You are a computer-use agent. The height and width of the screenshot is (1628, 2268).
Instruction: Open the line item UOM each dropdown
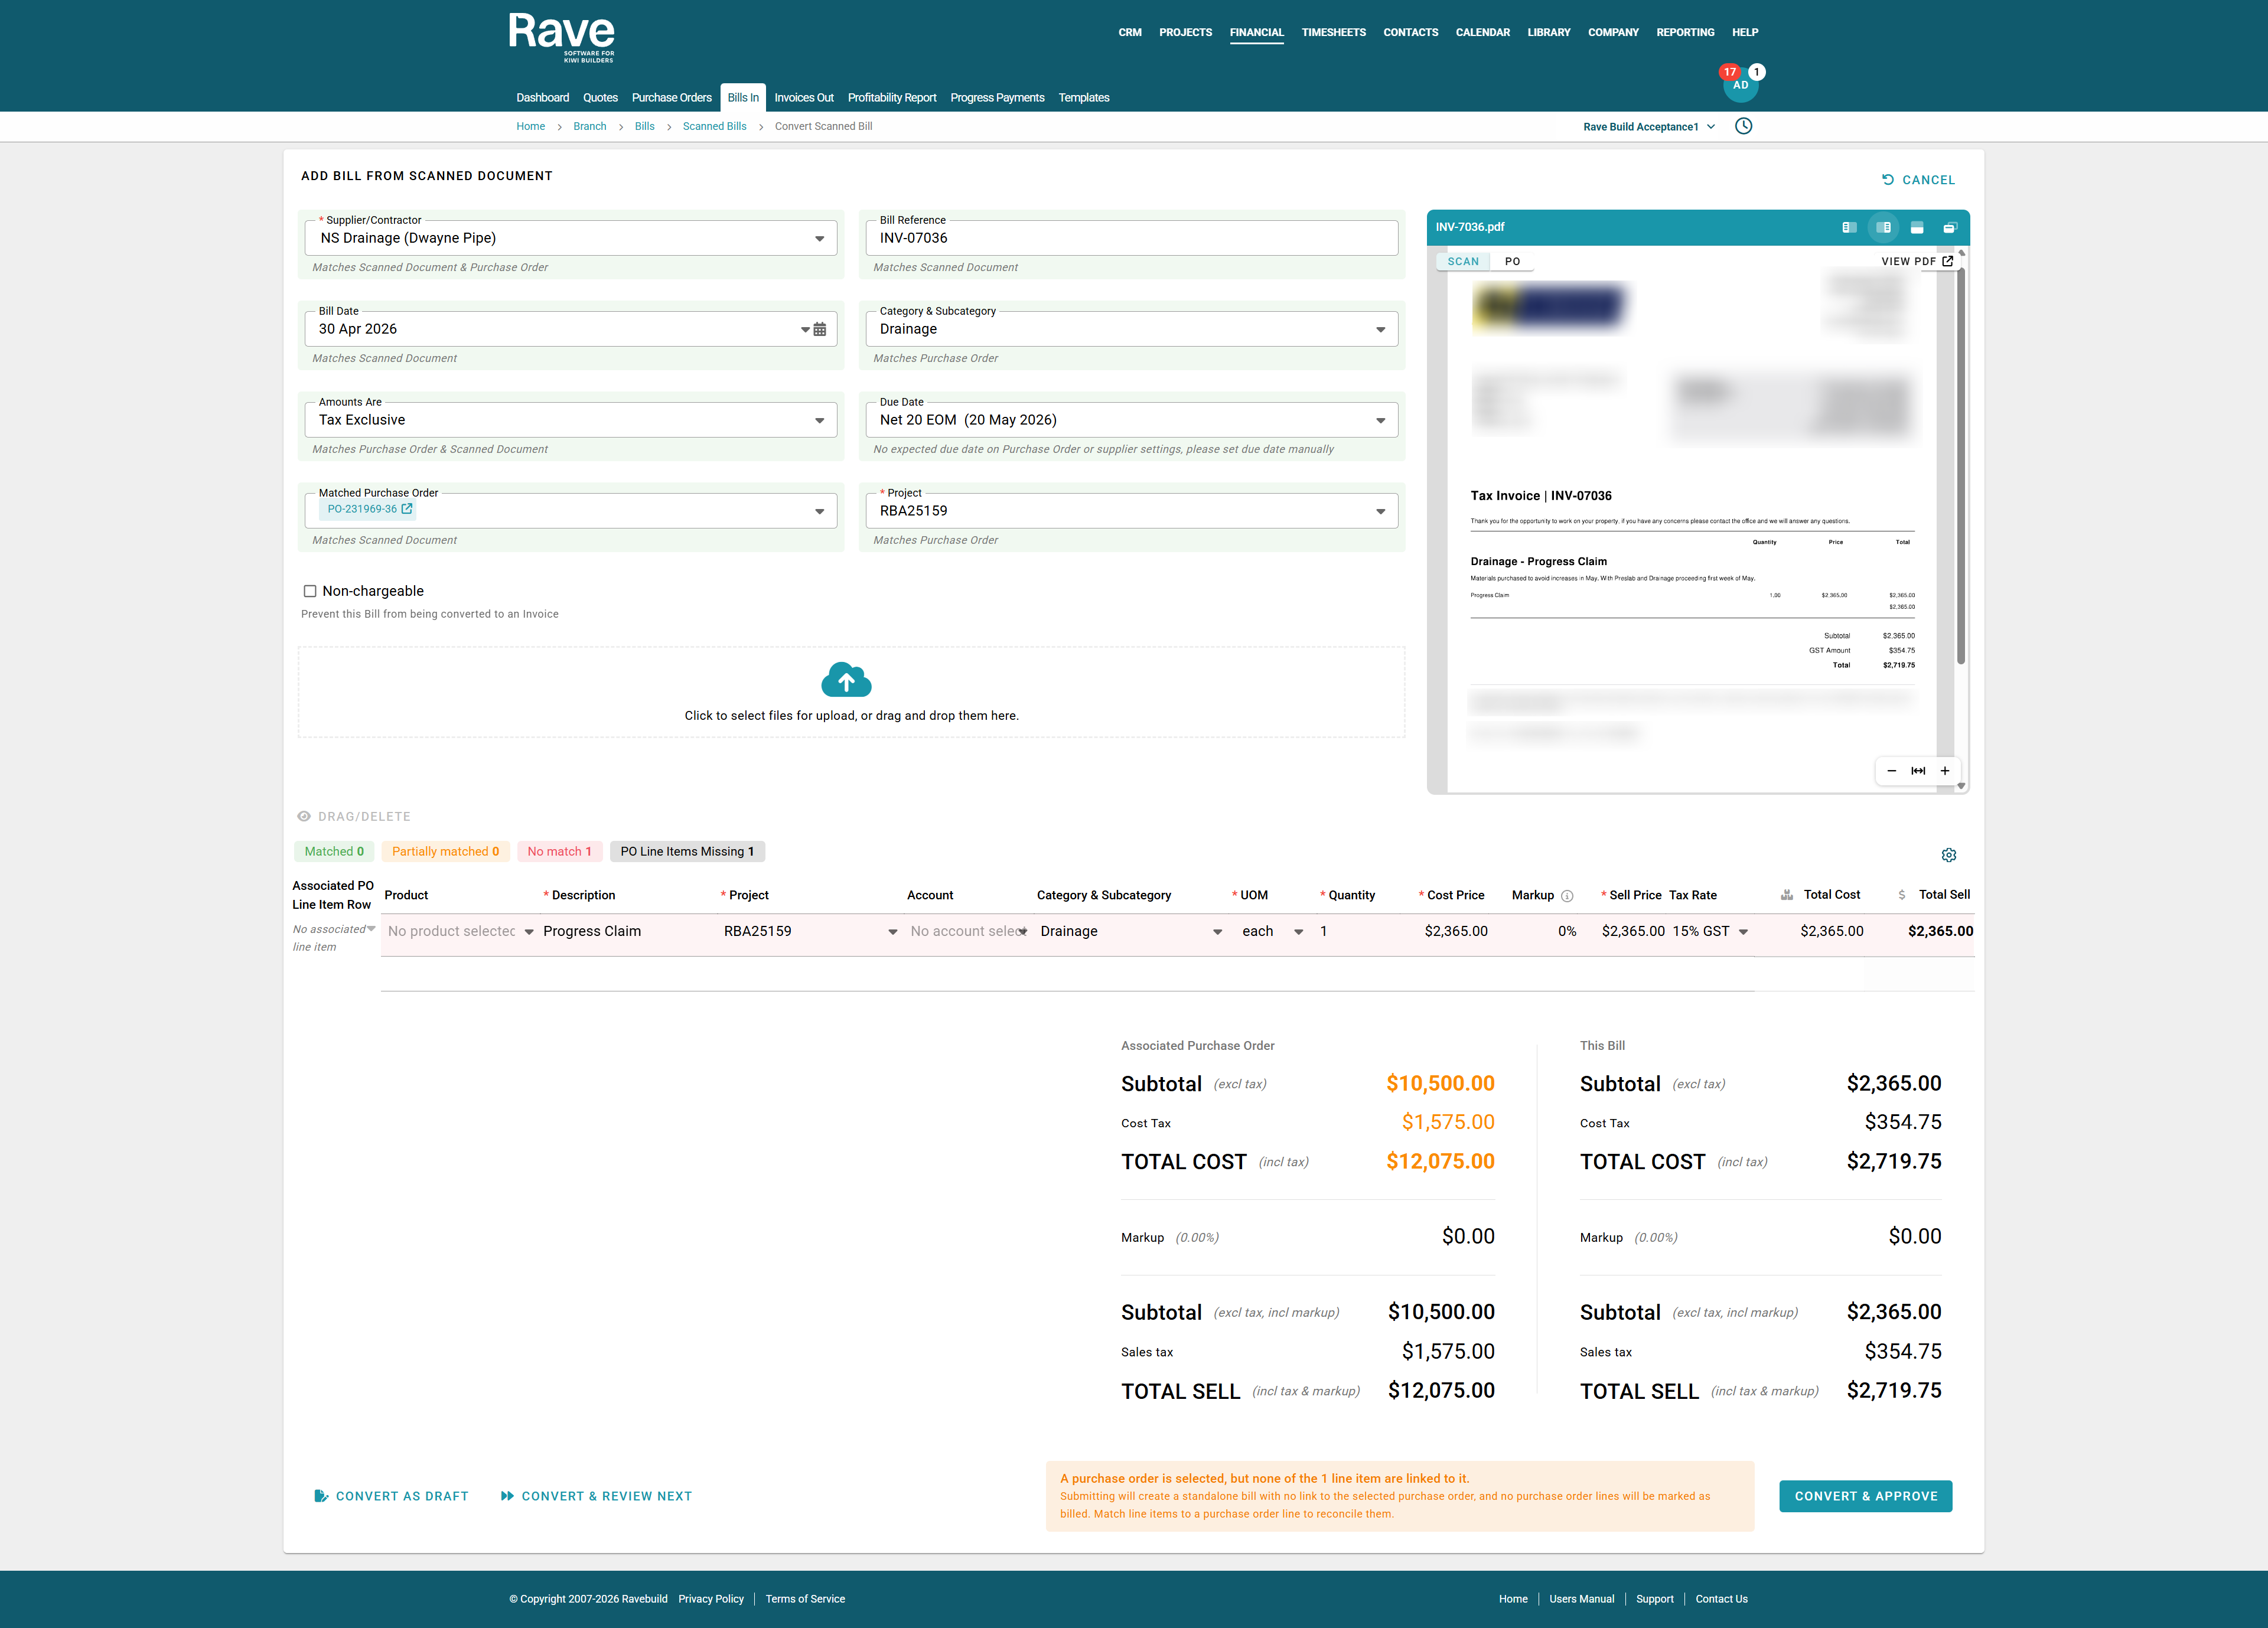[1298, 932]
